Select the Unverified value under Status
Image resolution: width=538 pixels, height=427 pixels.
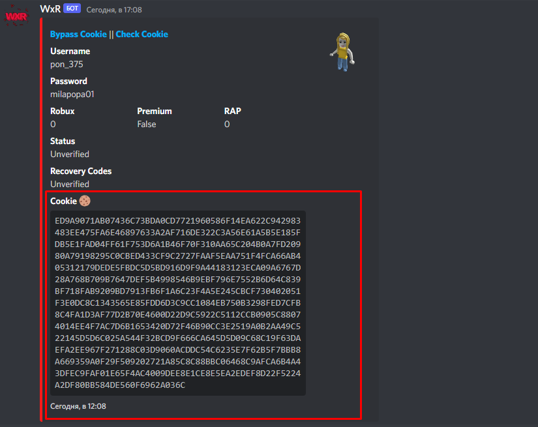click(70, 155)
